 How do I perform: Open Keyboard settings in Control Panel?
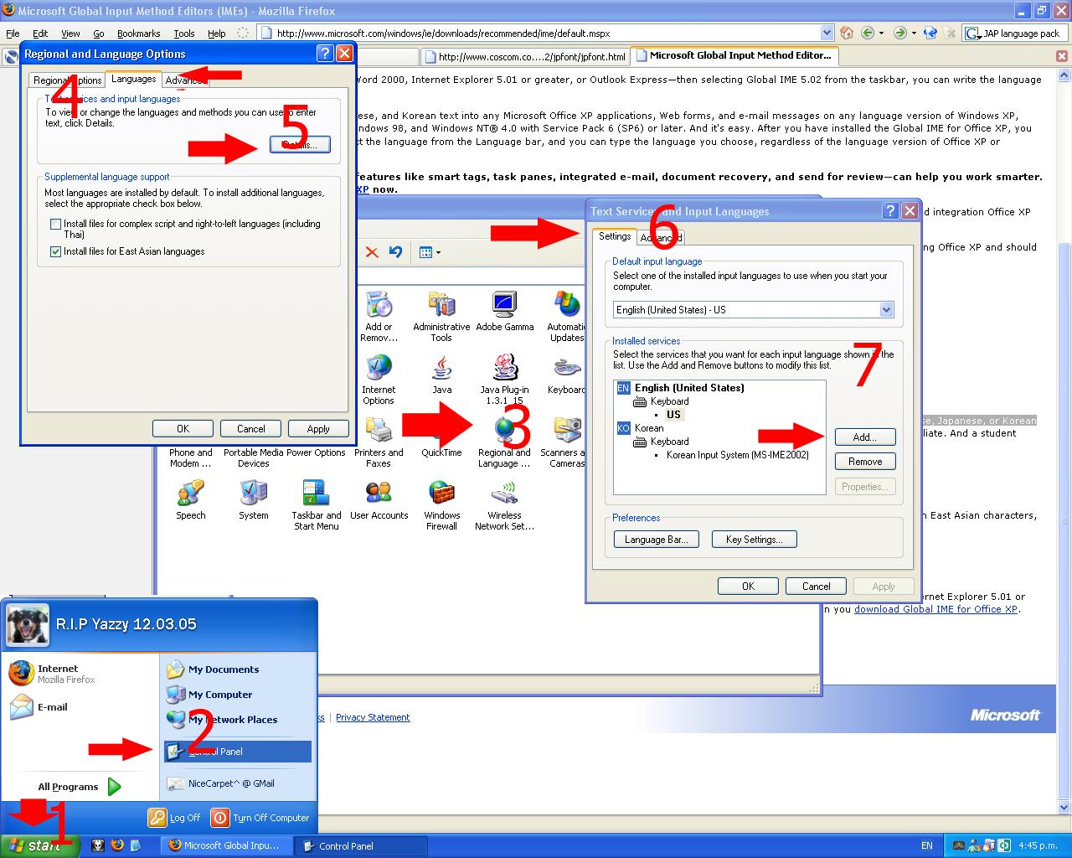coord(567,375)
